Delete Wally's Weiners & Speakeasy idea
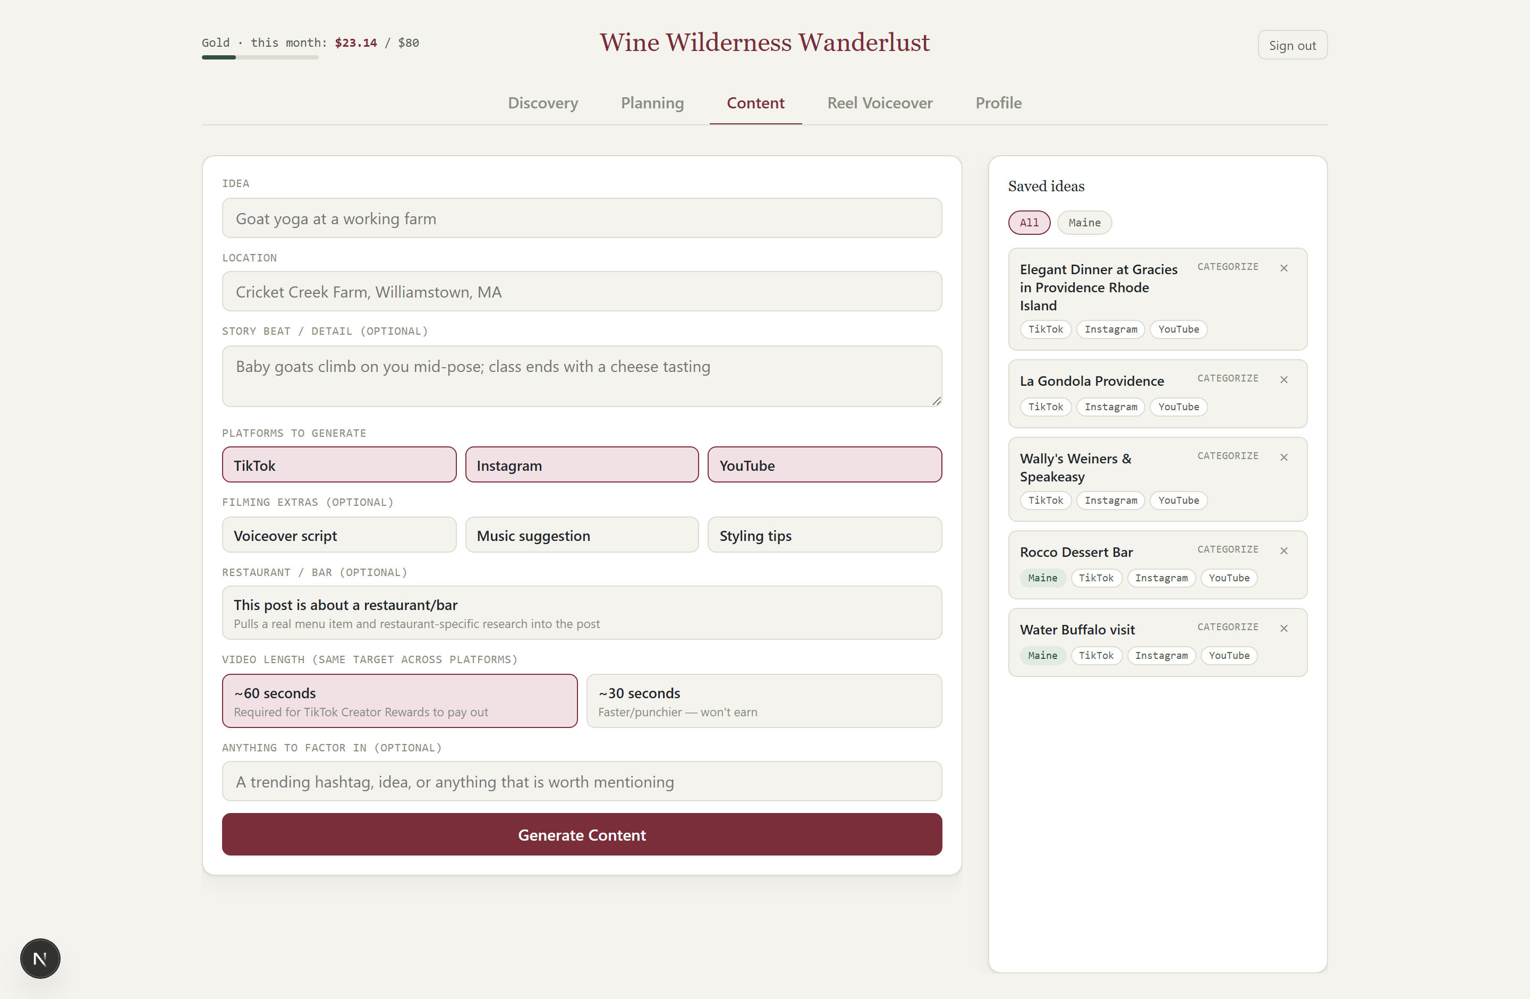 (1284, 457)
